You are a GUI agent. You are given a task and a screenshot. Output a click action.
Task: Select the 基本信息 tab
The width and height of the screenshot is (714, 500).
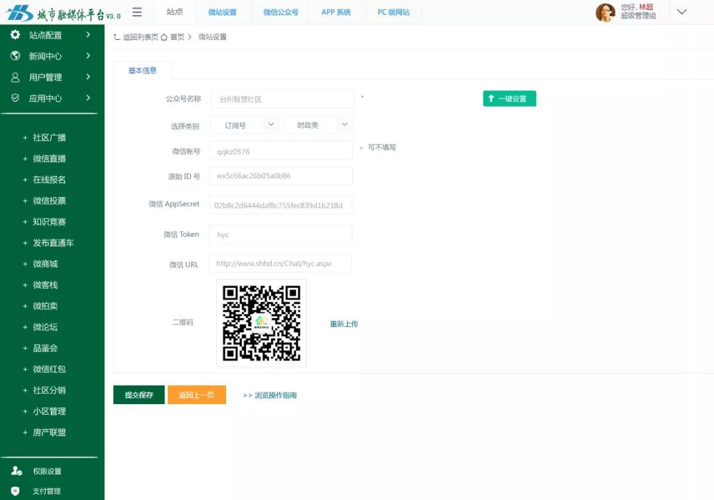[143, 71]
